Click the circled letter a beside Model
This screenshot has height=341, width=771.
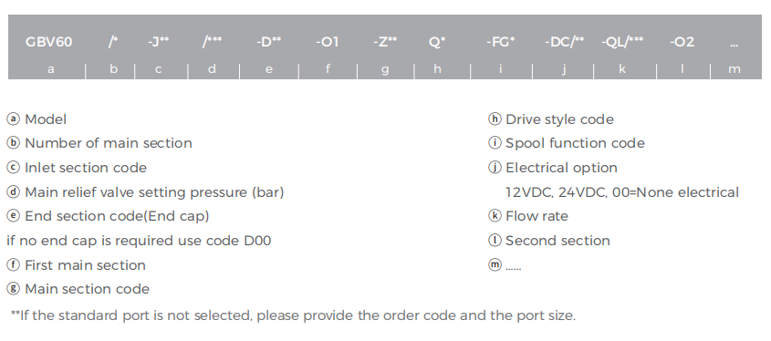click(x=14, y=119)
